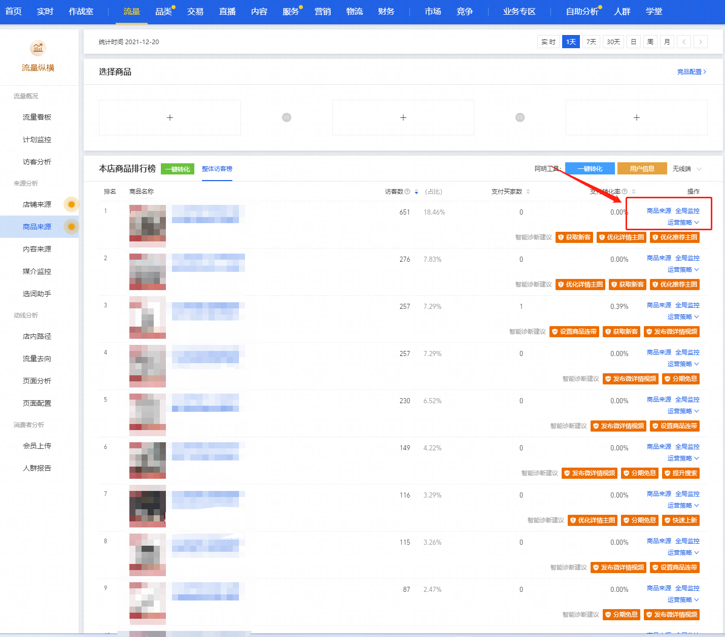This screenshot has height=637, width=725.
Task: Expand 运营策略 for the 149-visitor product
Action: [x=683, y=458]
